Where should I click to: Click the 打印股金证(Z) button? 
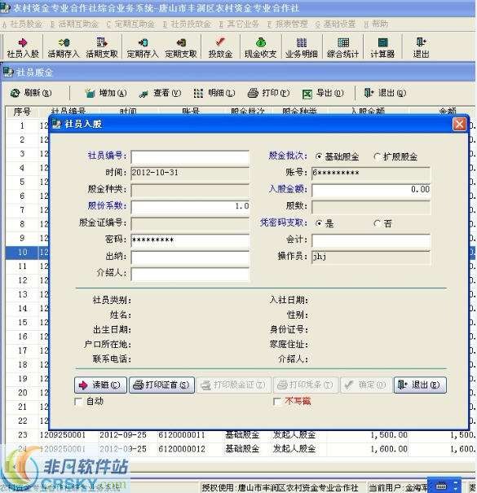click(x=233, y=385)
